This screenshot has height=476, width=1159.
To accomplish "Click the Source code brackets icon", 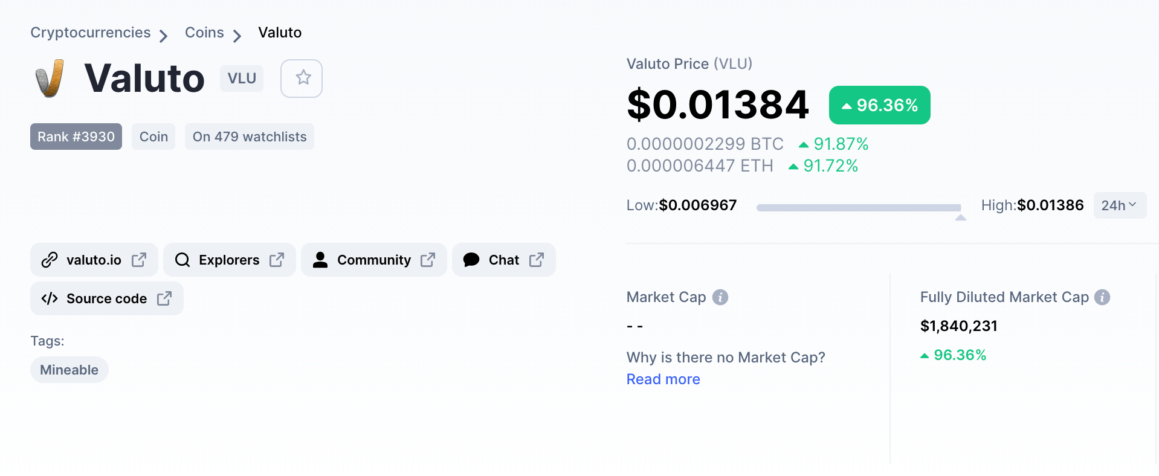I will [50, 298].
